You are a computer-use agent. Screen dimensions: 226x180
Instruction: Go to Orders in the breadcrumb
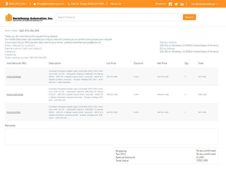click(x=15, y=31)
